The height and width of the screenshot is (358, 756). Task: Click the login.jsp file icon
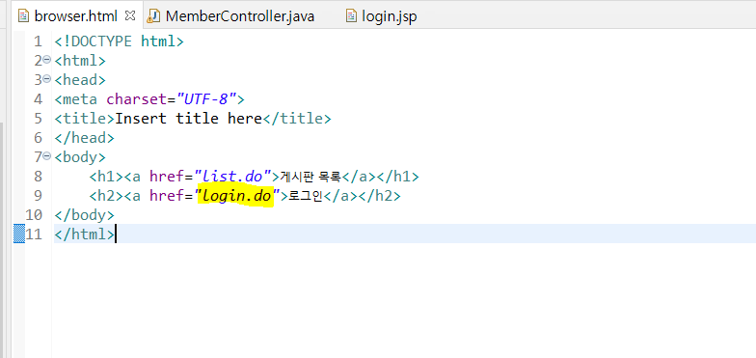click(351, 16)
